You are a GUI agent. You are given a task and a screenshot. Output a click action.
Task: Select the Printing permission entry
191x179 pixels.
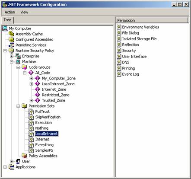point(128,68)
